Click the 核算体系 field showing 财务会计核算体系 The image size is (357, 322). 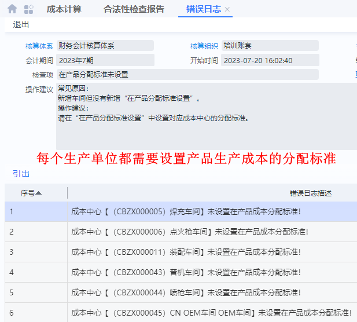coord(105,46)
